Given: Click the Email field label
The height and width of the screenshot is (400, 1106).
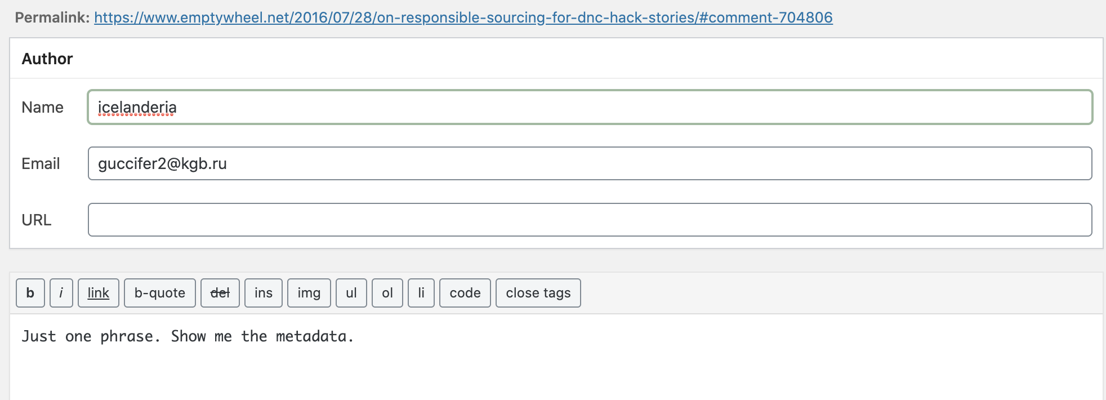Looking at the screenshot, I should point(41,164).
